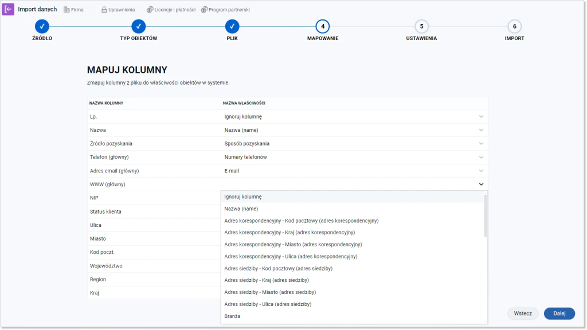Choose Adres korespondencyjny - Miasto option

pos(353,244)
